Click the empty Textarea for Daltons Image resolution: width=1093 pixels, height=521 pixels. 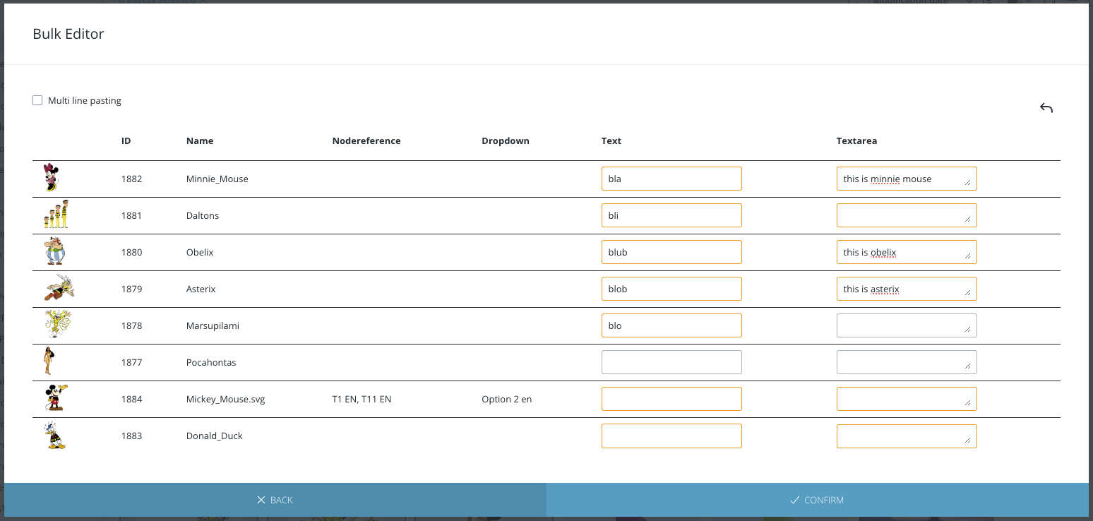[907, 215]
